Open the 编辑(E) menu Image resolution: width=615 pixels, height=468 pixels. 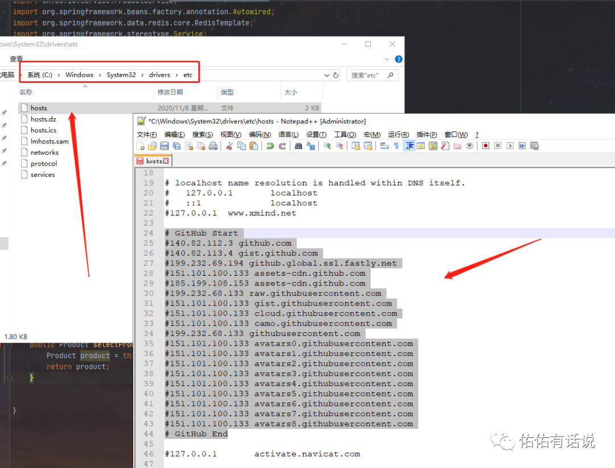coord(175,134)
